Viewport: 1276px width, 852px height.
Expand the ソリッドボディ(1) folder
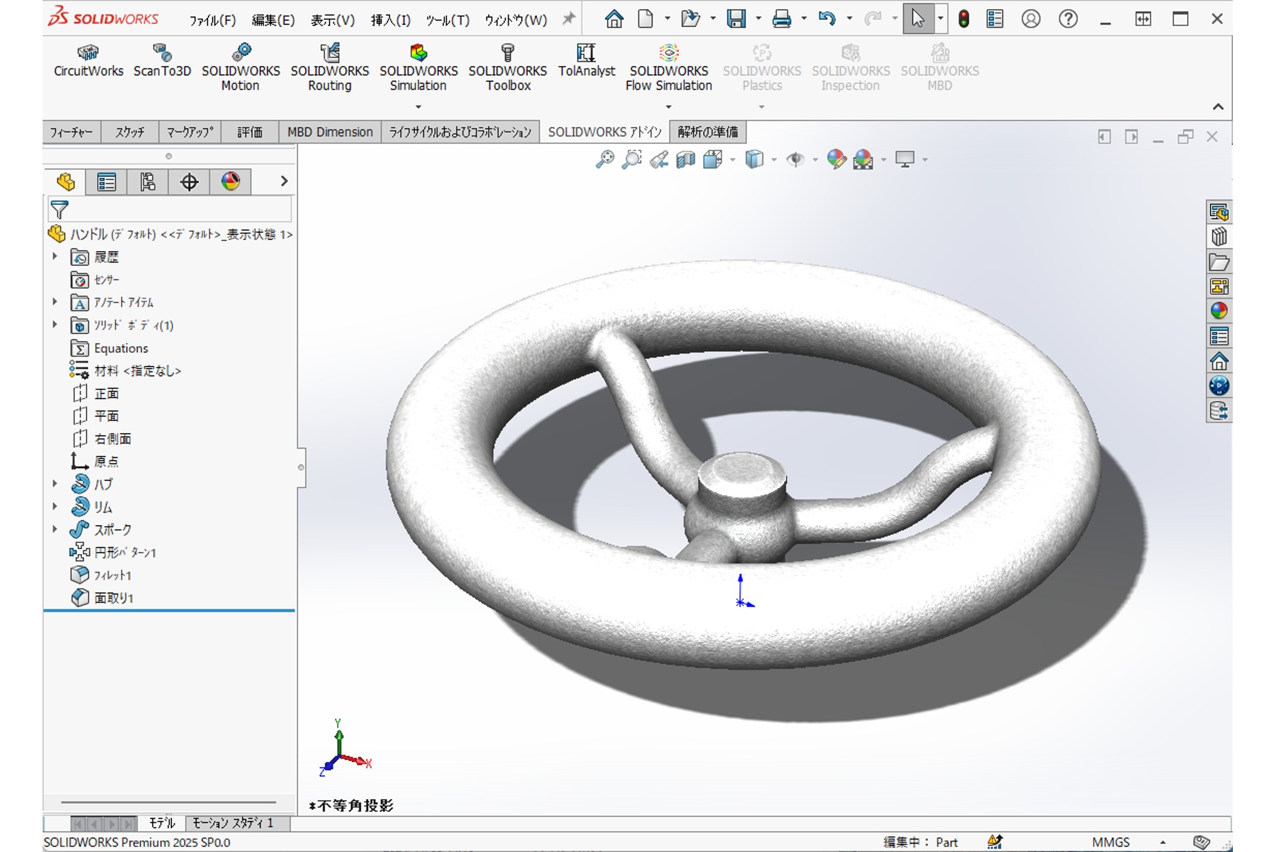55,325
